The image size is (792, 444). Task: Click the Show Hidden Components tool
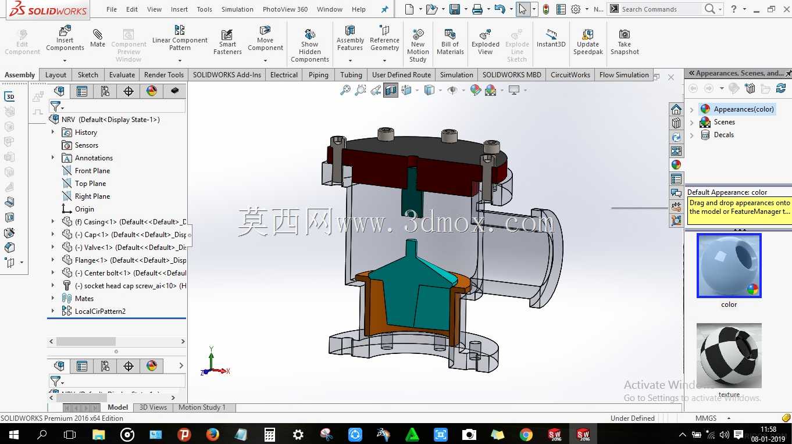pos(310,45)
